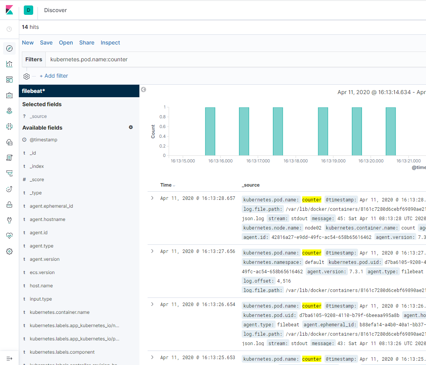
Task: Click the 14 hits count
Action: click(30, 27)
